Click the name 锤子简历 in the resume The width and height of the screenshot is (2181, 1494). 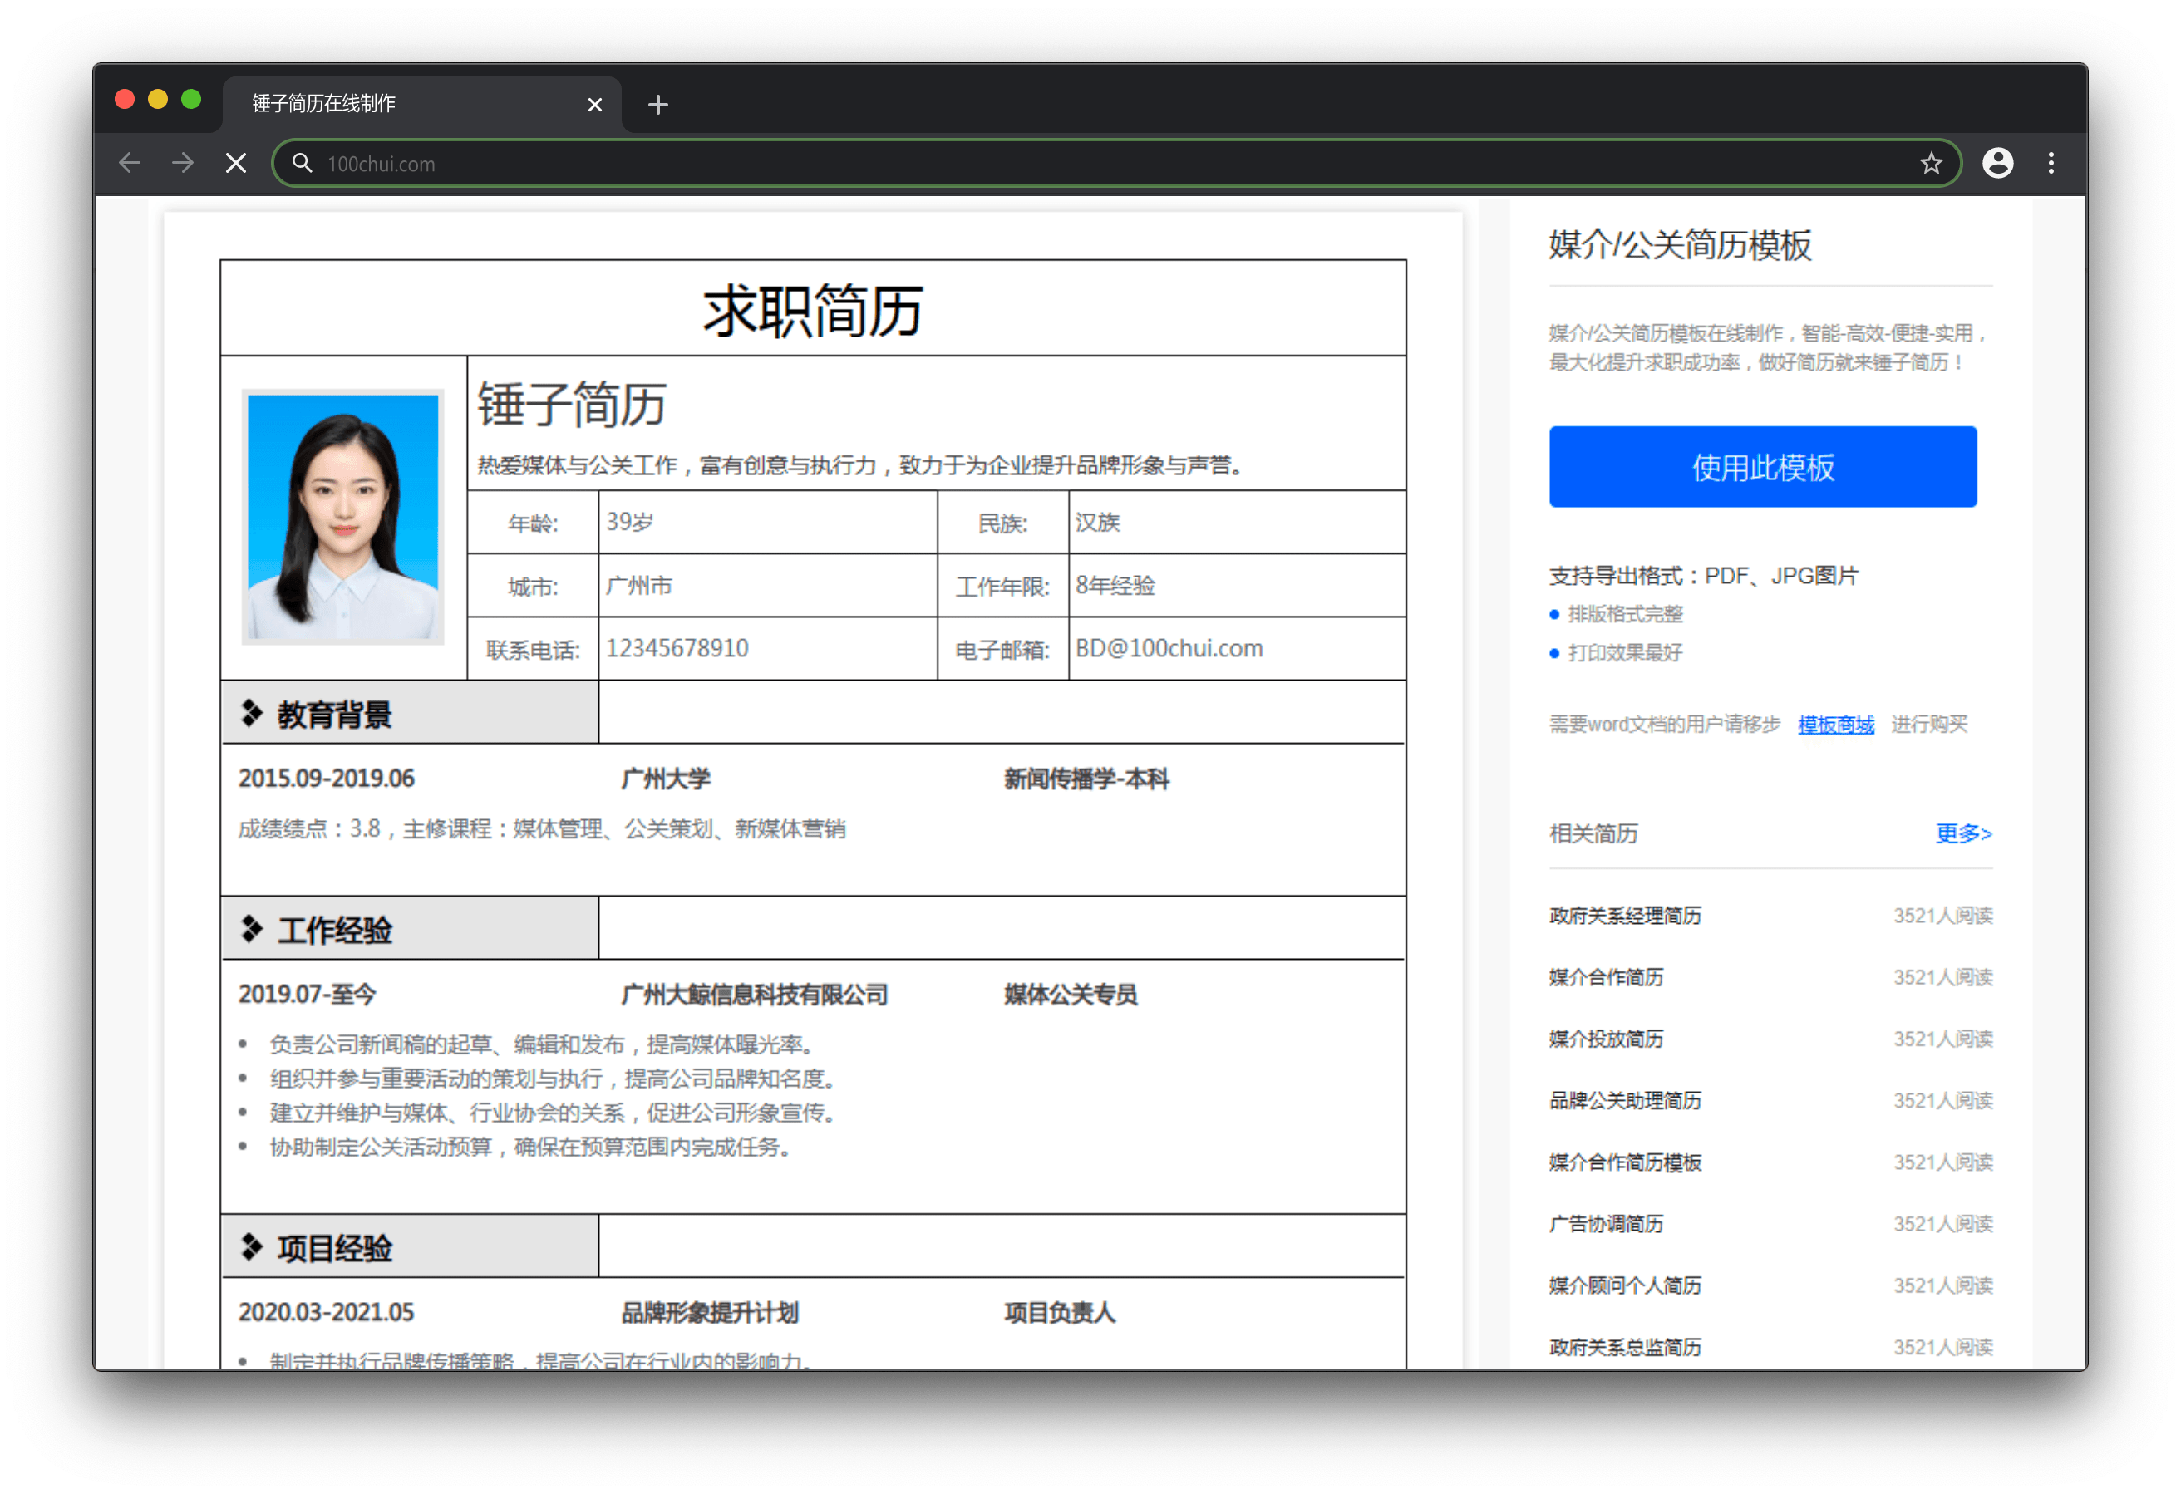coord(572,404)
